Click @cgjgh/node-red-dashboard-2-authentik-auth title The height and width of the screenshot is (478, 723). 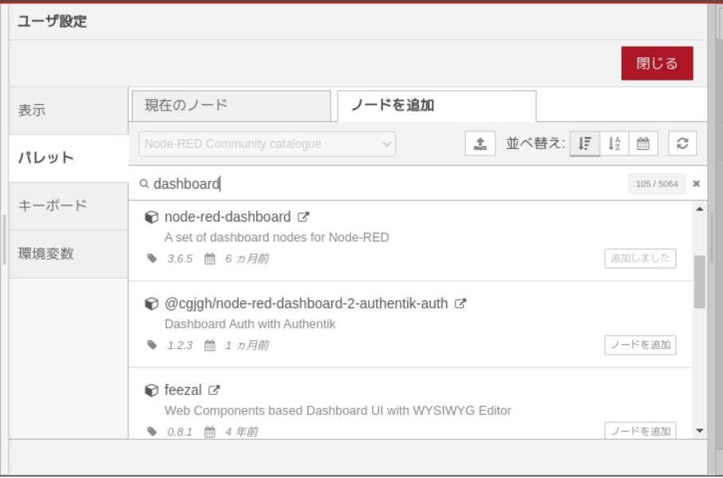pos(306,304)
